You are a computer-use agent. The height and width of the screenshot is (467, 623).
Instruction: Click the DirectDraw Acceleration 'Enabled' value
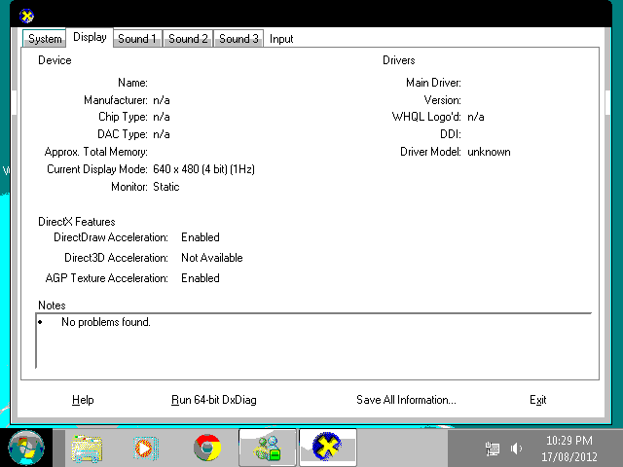[201, 237]
